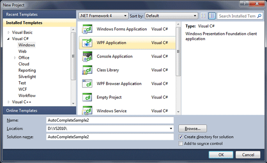
Task: Select the WPF Browser Application row text
Action: pos(119,83)
